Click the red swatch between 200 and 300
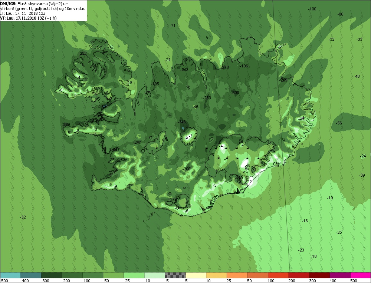 click(299, 275)
